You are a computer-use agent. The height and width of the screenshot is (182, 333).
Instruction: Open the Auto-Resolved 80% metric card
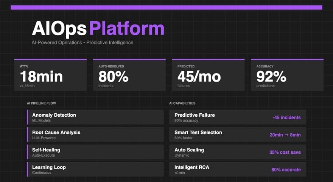[129, 75]
